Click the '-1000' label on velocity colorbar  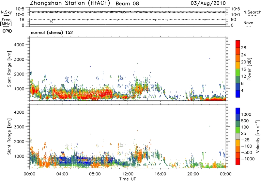(x=248, y=159)
